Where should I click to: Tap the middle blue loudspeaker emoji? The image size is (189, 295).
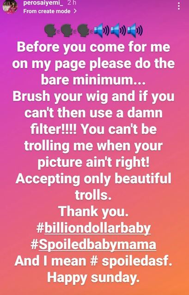[x=118, y=30]
